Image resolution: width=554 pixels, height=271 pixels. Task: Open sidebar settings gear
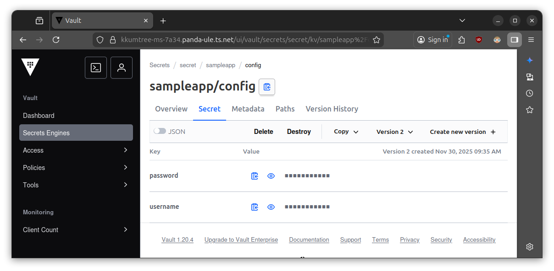tap(530, 247)
